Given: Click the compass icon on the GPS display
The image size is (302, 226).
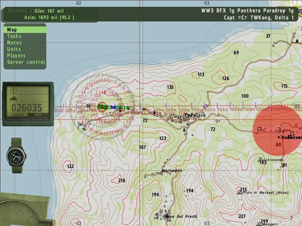Looking at the screenshot, I should point(14,90).
